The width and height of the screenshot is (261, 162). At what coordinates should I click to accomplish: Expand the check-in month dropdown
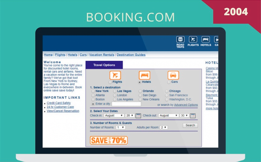pyautogui.click(x=114, y=115)
